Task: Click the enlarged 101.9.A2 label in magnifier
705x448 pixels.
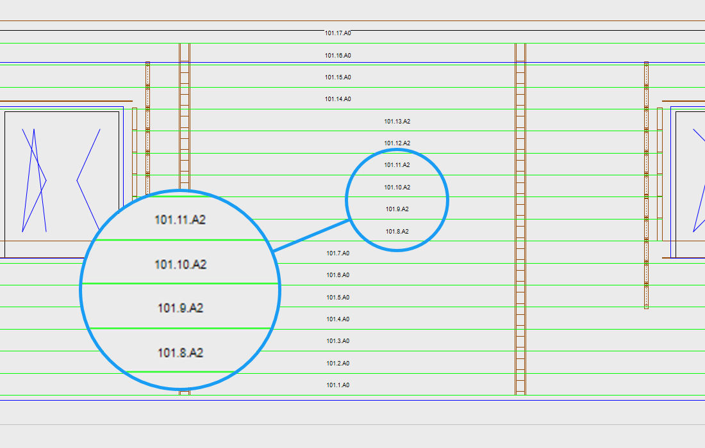Action: (x=180, y=308)
